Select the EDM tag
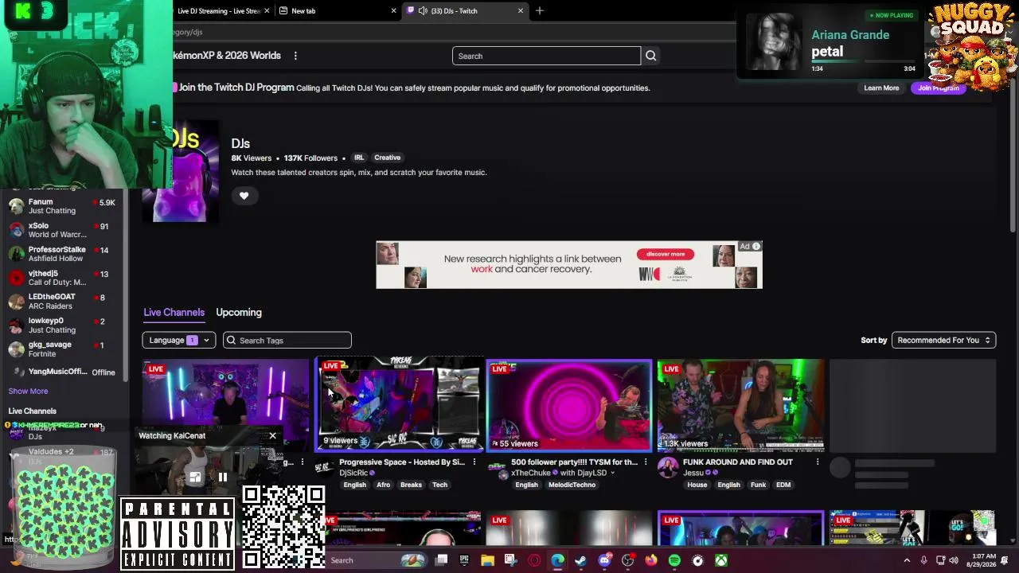1019x573 pixels. click(x=783, y=485)
